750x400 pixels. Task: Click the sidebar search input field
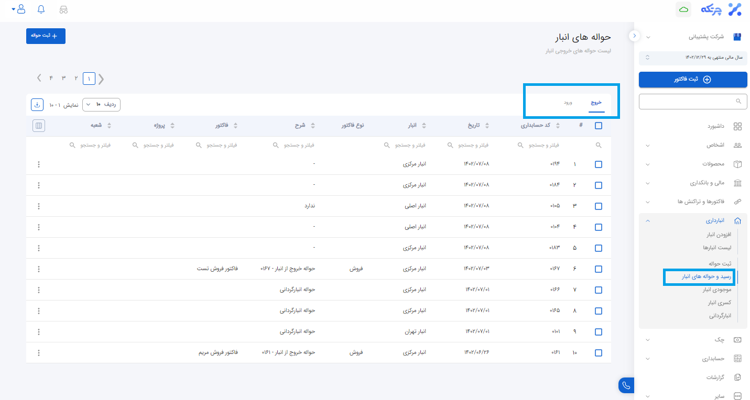click(x=693, y=102)
